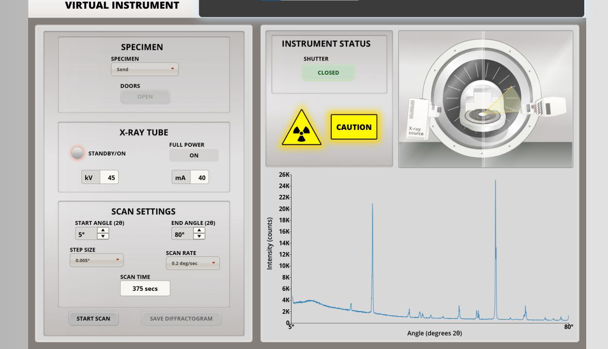Viewport: 608px width, 349px height.
Task: Click the Angle (degrees 2θ) axis label
Action: [x=435, y=333]
